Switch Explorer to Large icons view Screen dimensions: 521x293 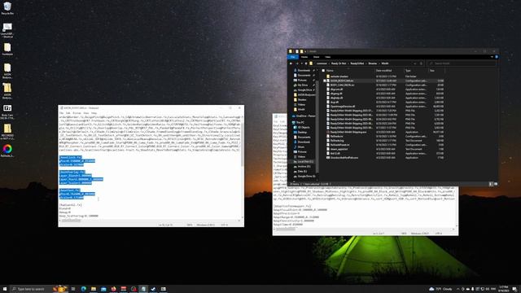click(x=496, y=184)
